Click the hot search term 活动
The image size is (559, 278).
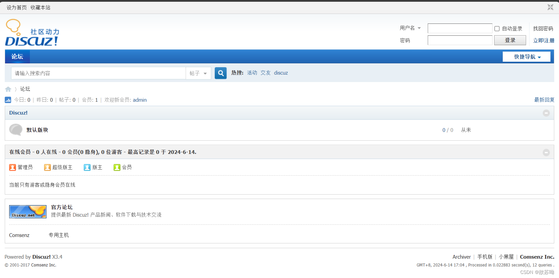click(x=252, y=73)
